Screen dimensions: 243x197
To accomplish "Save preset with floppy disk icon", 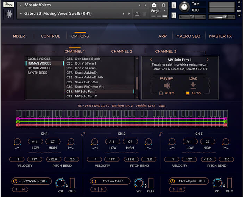I will point(137,14).
